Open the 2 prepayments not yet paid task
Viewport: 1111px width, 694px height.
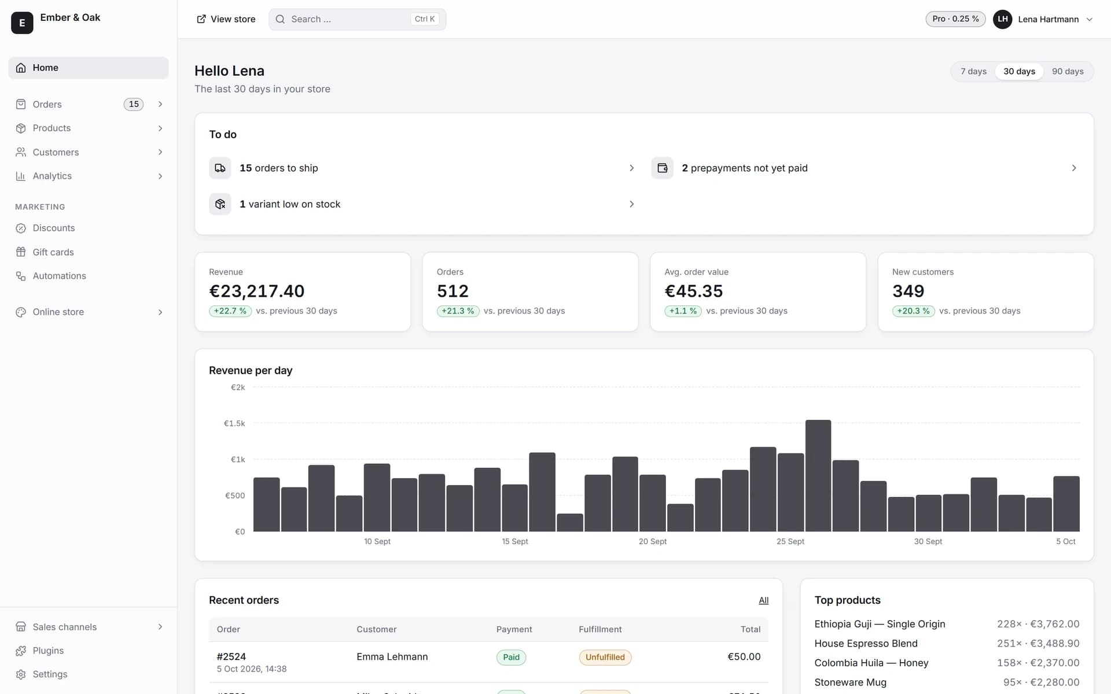(x=865, y=168)
